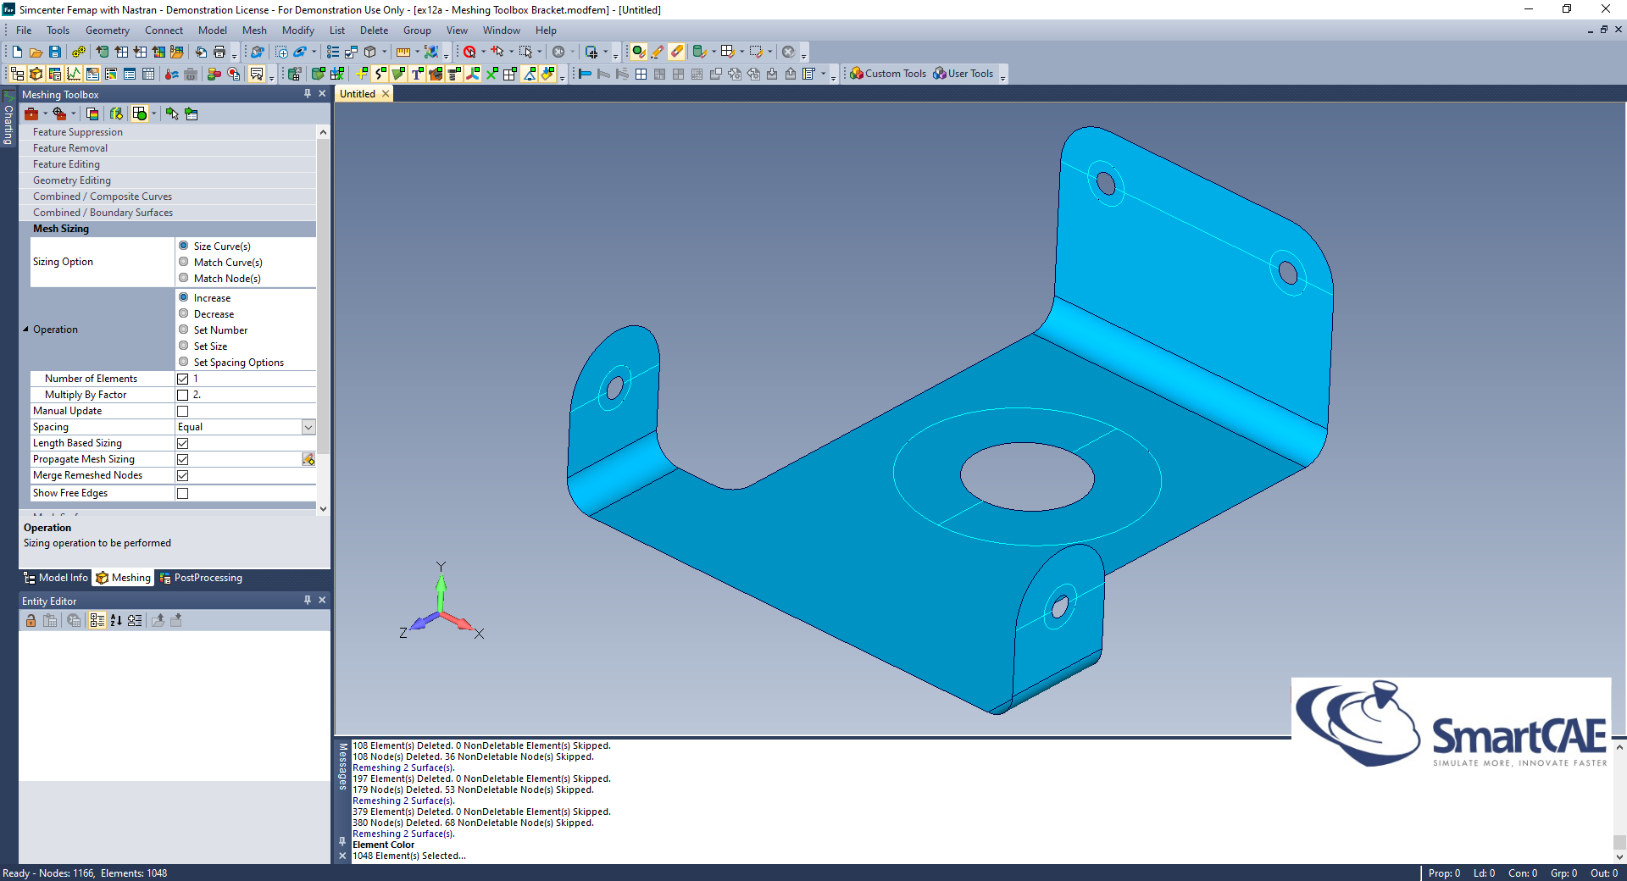The image size is (1627, 881).
Task: Collapse the Operation section triangle
Action: point(25,330)
